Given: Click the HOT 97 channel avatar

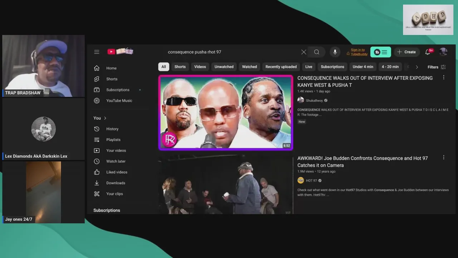Looking at the screenshot, I should [x=301, y=180].
